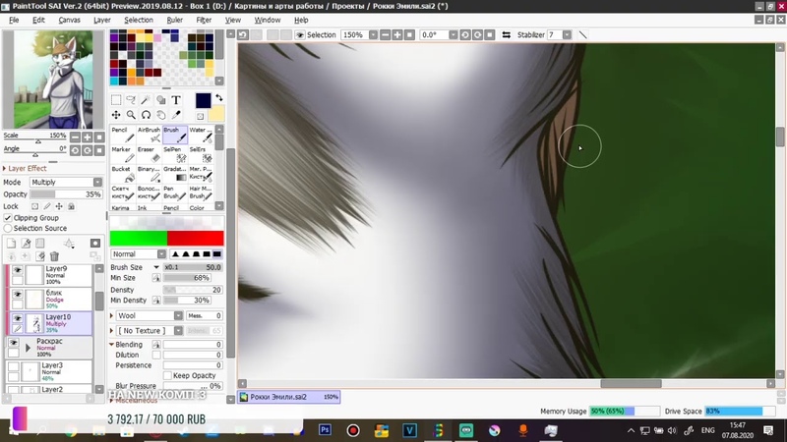Create new layer in layer panel
Viewport: 787px width, 442px height.
[11, 243]
